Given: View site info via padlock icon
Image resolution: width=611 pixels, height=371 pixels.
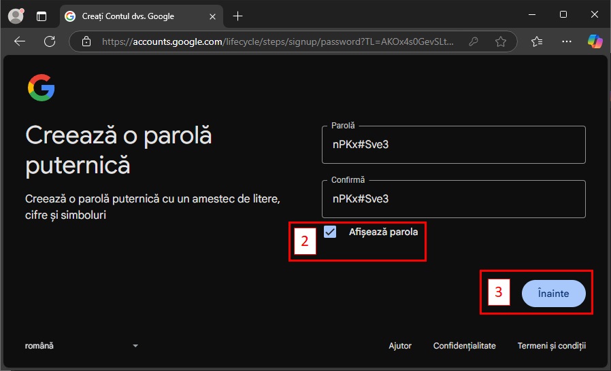Looking at the screenshot, I should point(86,41).
